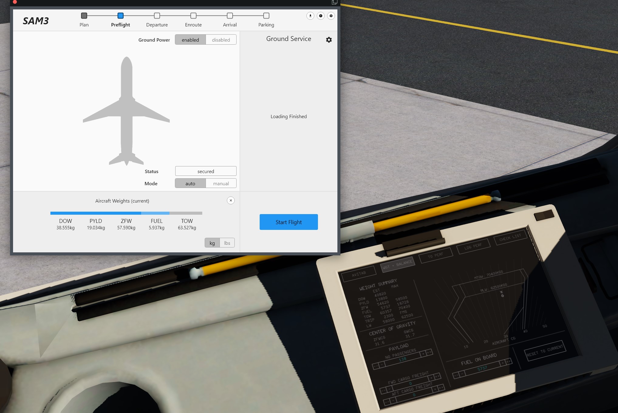Increase fuel on board with single plus
Screen dimensions: 618x413
coord(503,363)
